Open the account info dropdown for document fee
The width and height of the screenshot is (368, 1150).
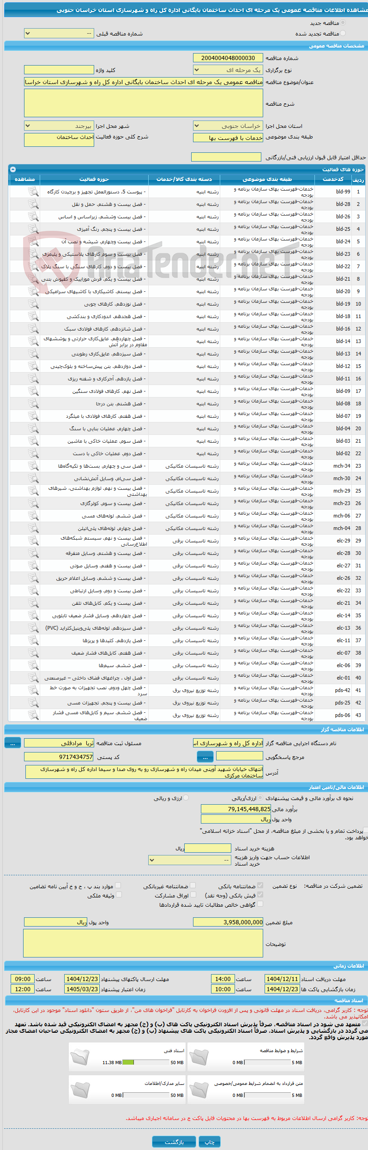(x=190, y=860)
